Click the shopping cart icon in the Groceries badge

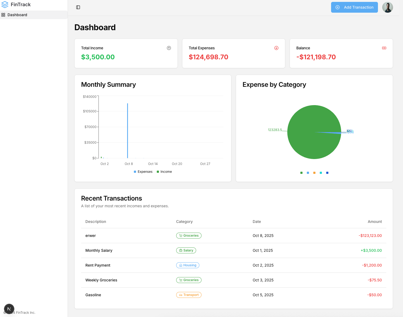(180, 236)
